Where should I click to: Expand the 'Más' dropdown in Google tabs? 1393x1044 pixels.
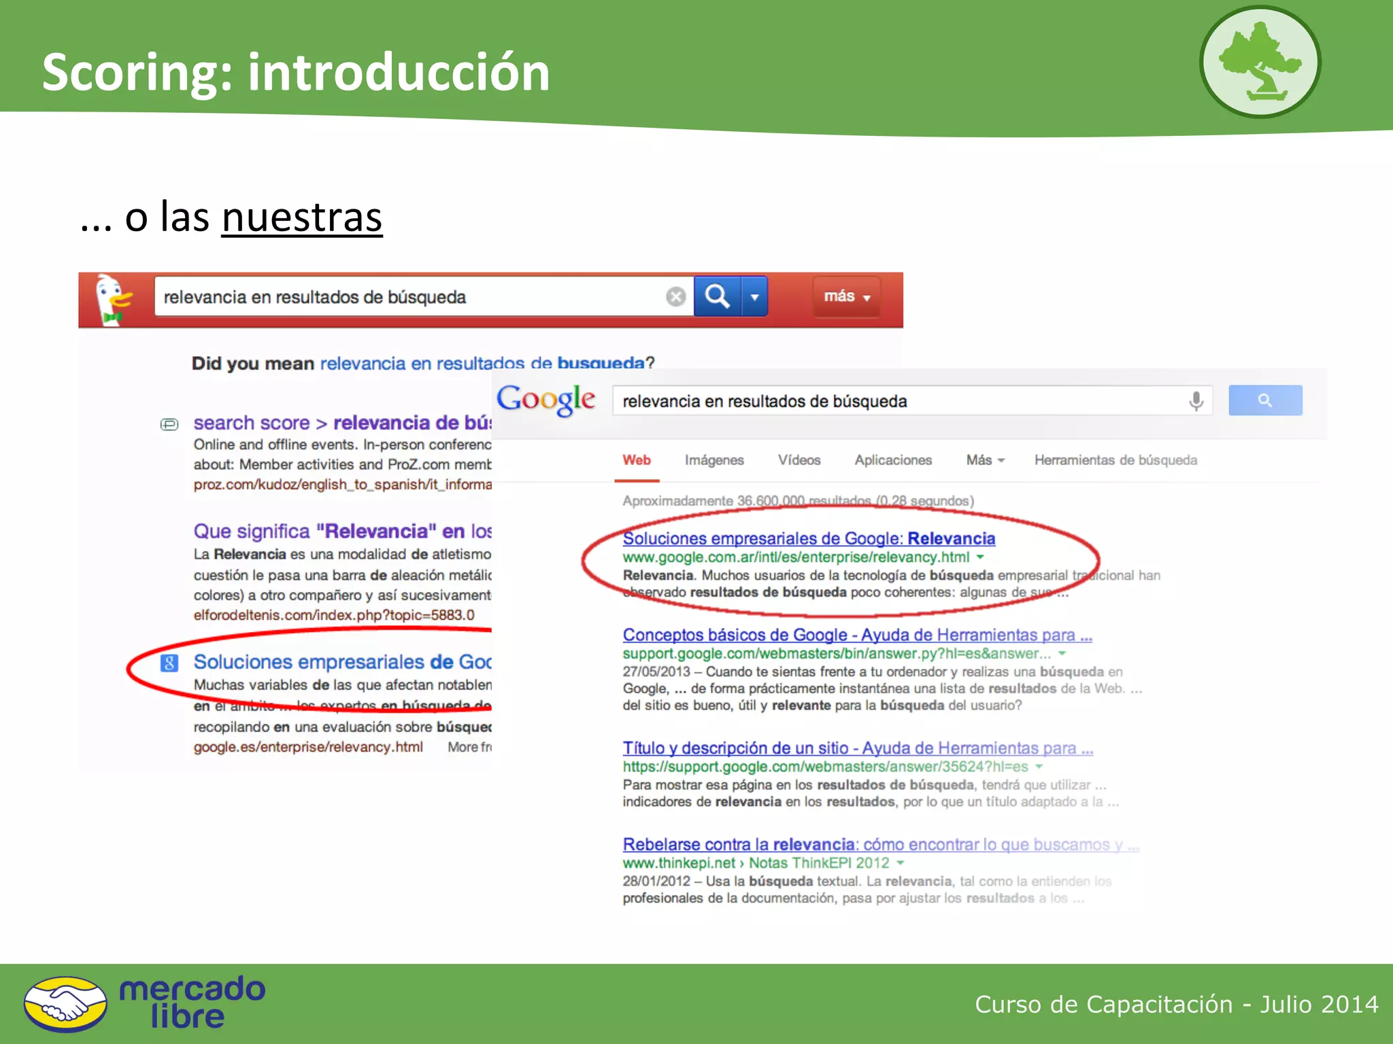point(985,460)
